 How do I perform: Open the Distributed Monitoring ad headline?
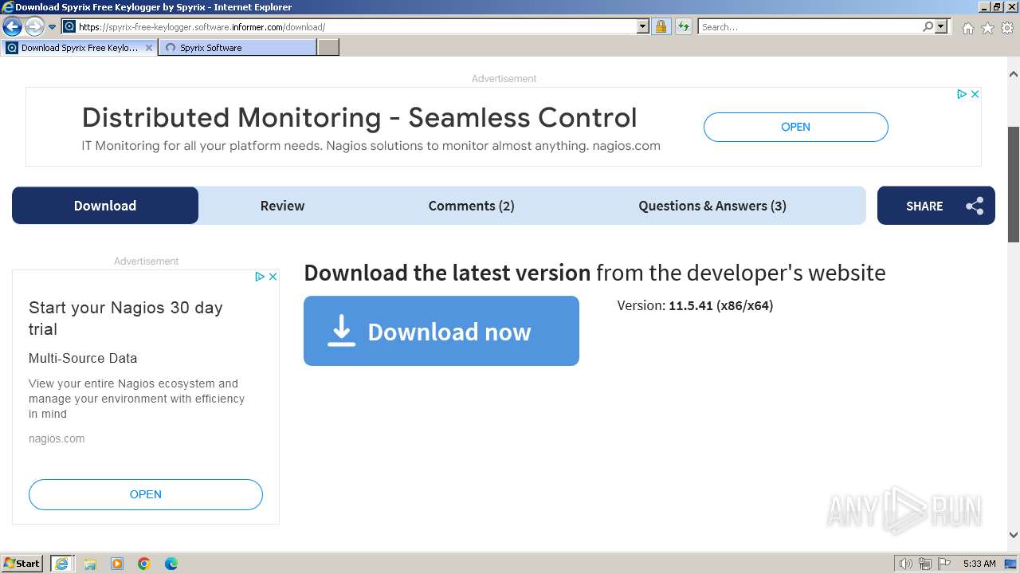[359, 118]
